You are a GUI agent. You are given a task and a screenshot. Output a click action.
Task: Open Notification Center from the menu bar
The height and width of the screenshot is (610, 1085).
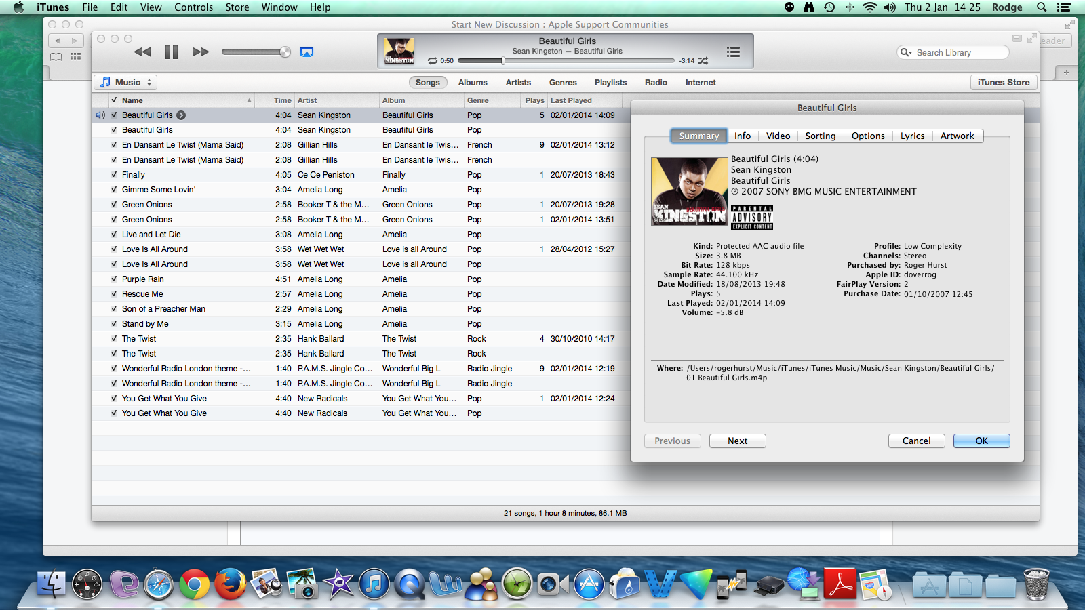(x=1064, y=7)
